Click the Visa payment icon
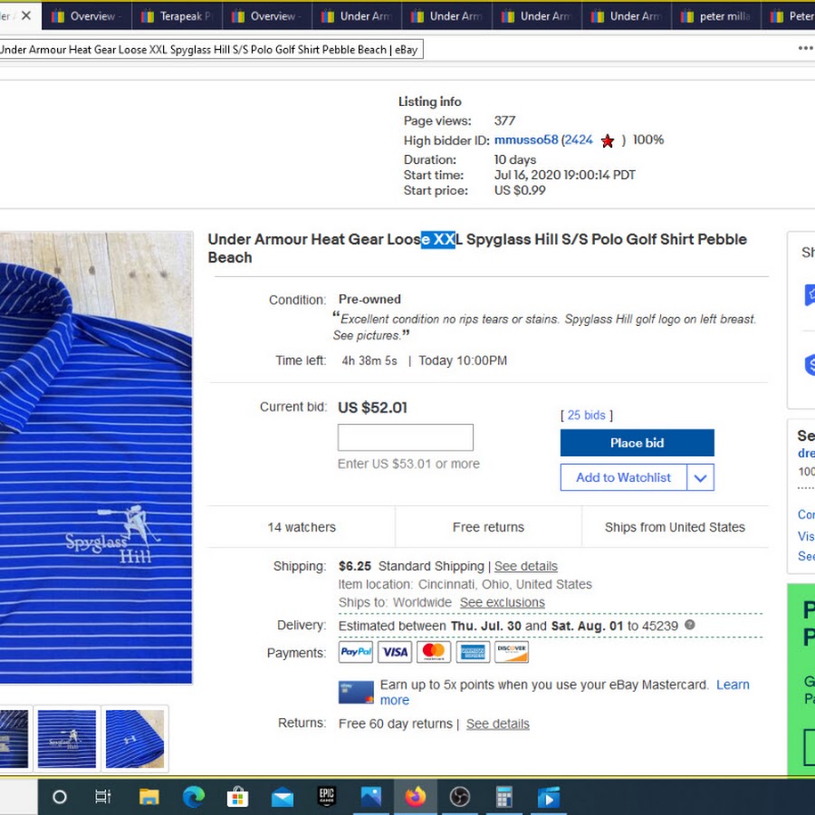Screen dimensions: 815x815 pyautogui.click(x=395, y=652)
